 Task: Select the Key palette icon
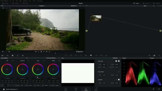[x=91, y=56]
